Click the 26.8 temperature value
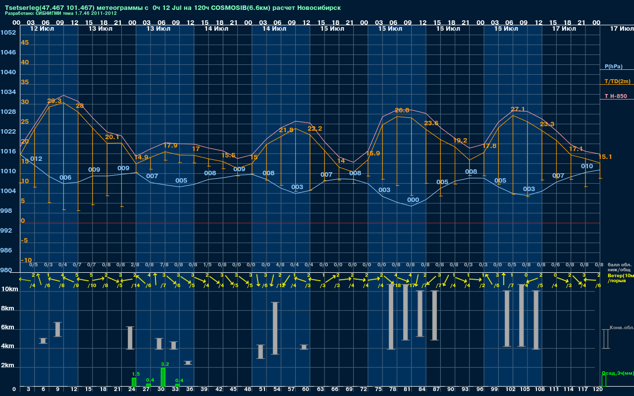 point(402,110)
